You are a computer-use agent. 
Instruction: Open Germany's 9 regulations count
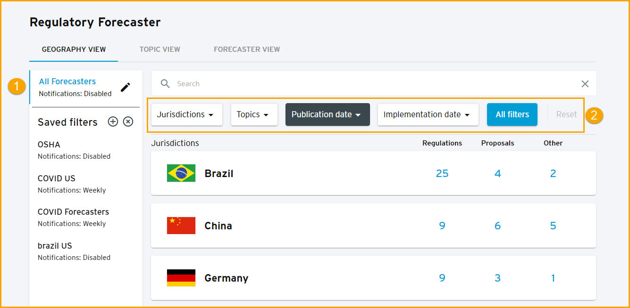click(x=442, y=278)
